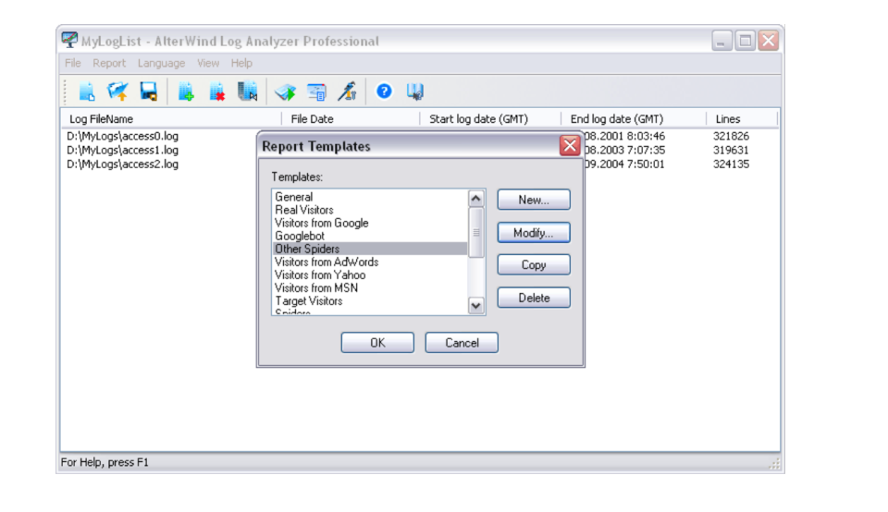Click the Lines value 319631
Viewport: 888px width, 512px height.
pos(731,151)
